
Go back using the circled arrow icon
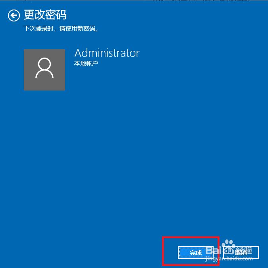14,15
